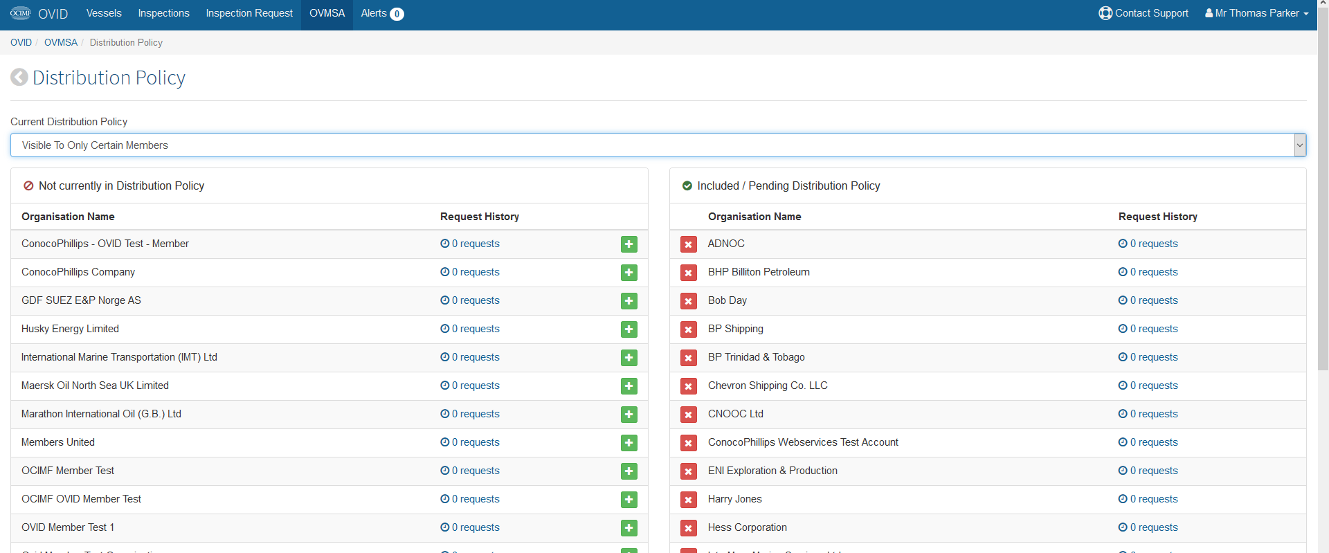Select 'Maersk Oil North Sea UK Limited' text
1329x553 pixels.
tap(95, 386)
